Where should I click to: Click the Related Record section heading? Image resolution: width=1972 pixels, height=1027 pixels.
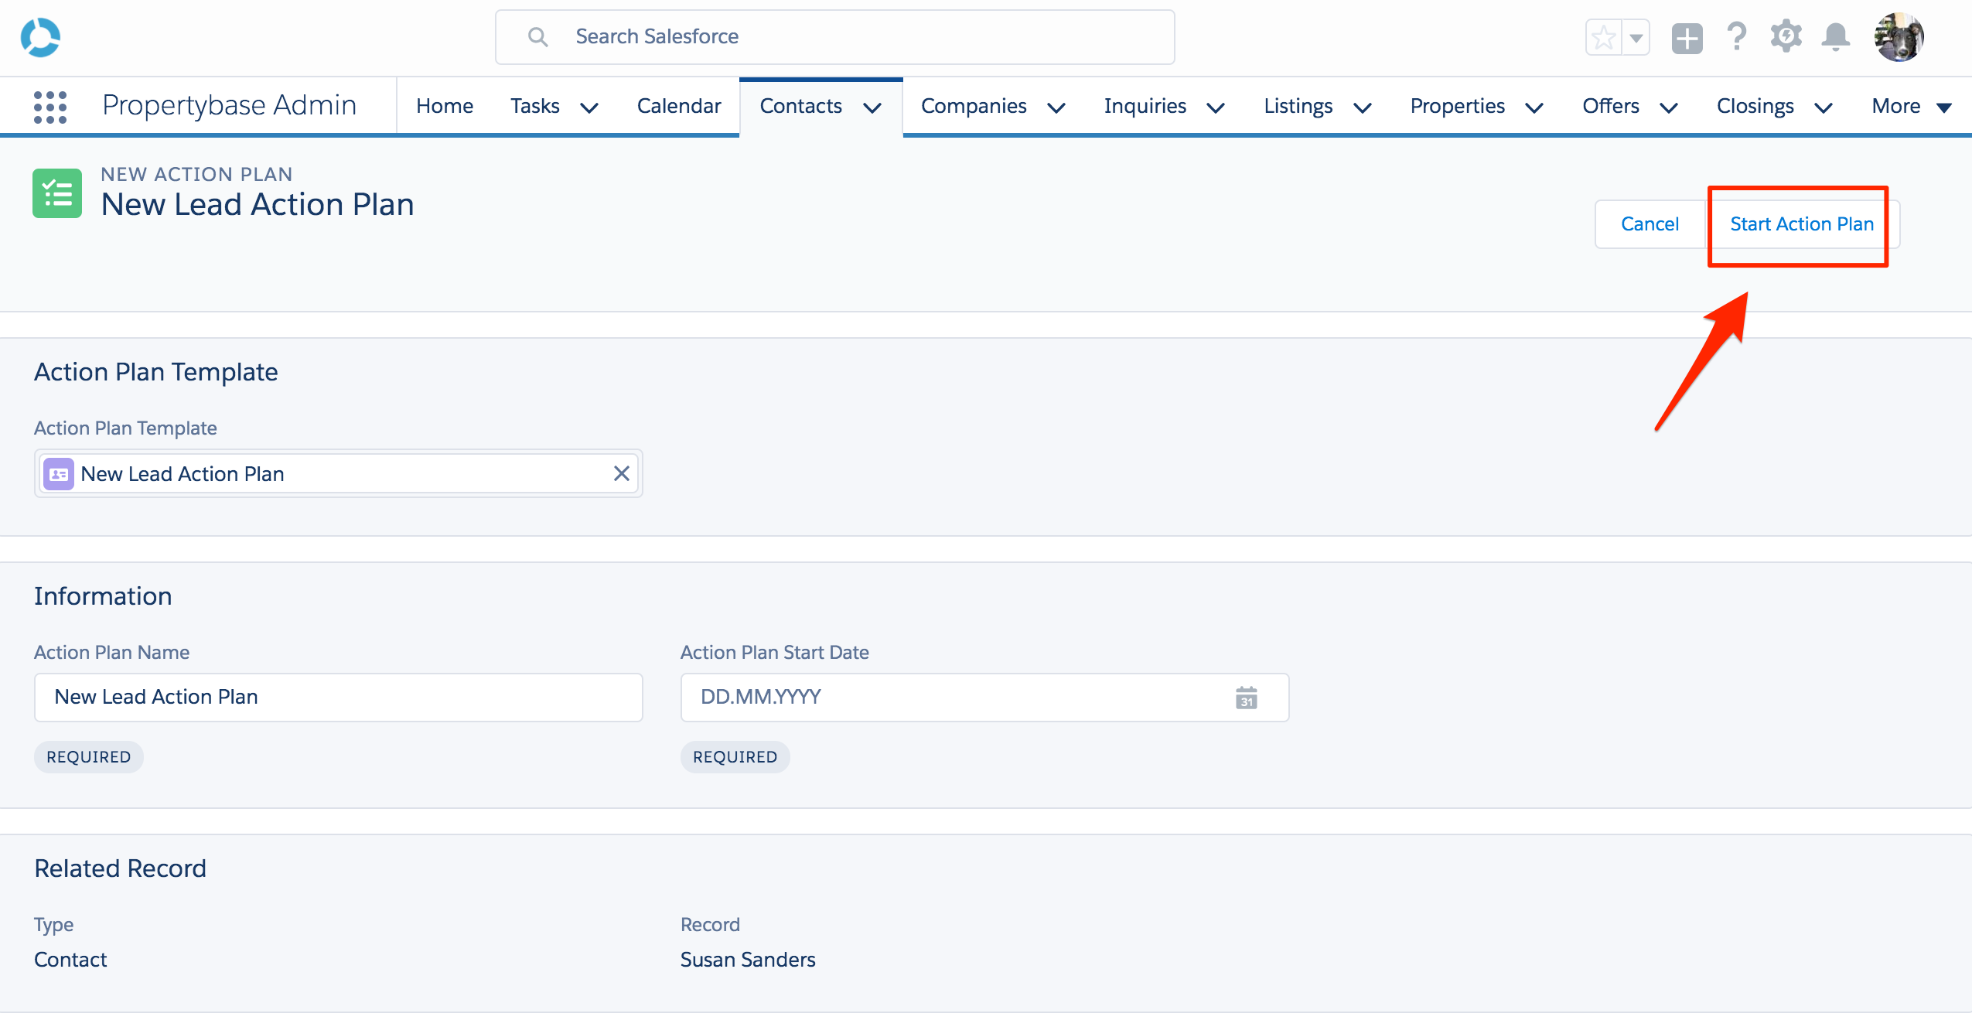click(x=120, y=868)
